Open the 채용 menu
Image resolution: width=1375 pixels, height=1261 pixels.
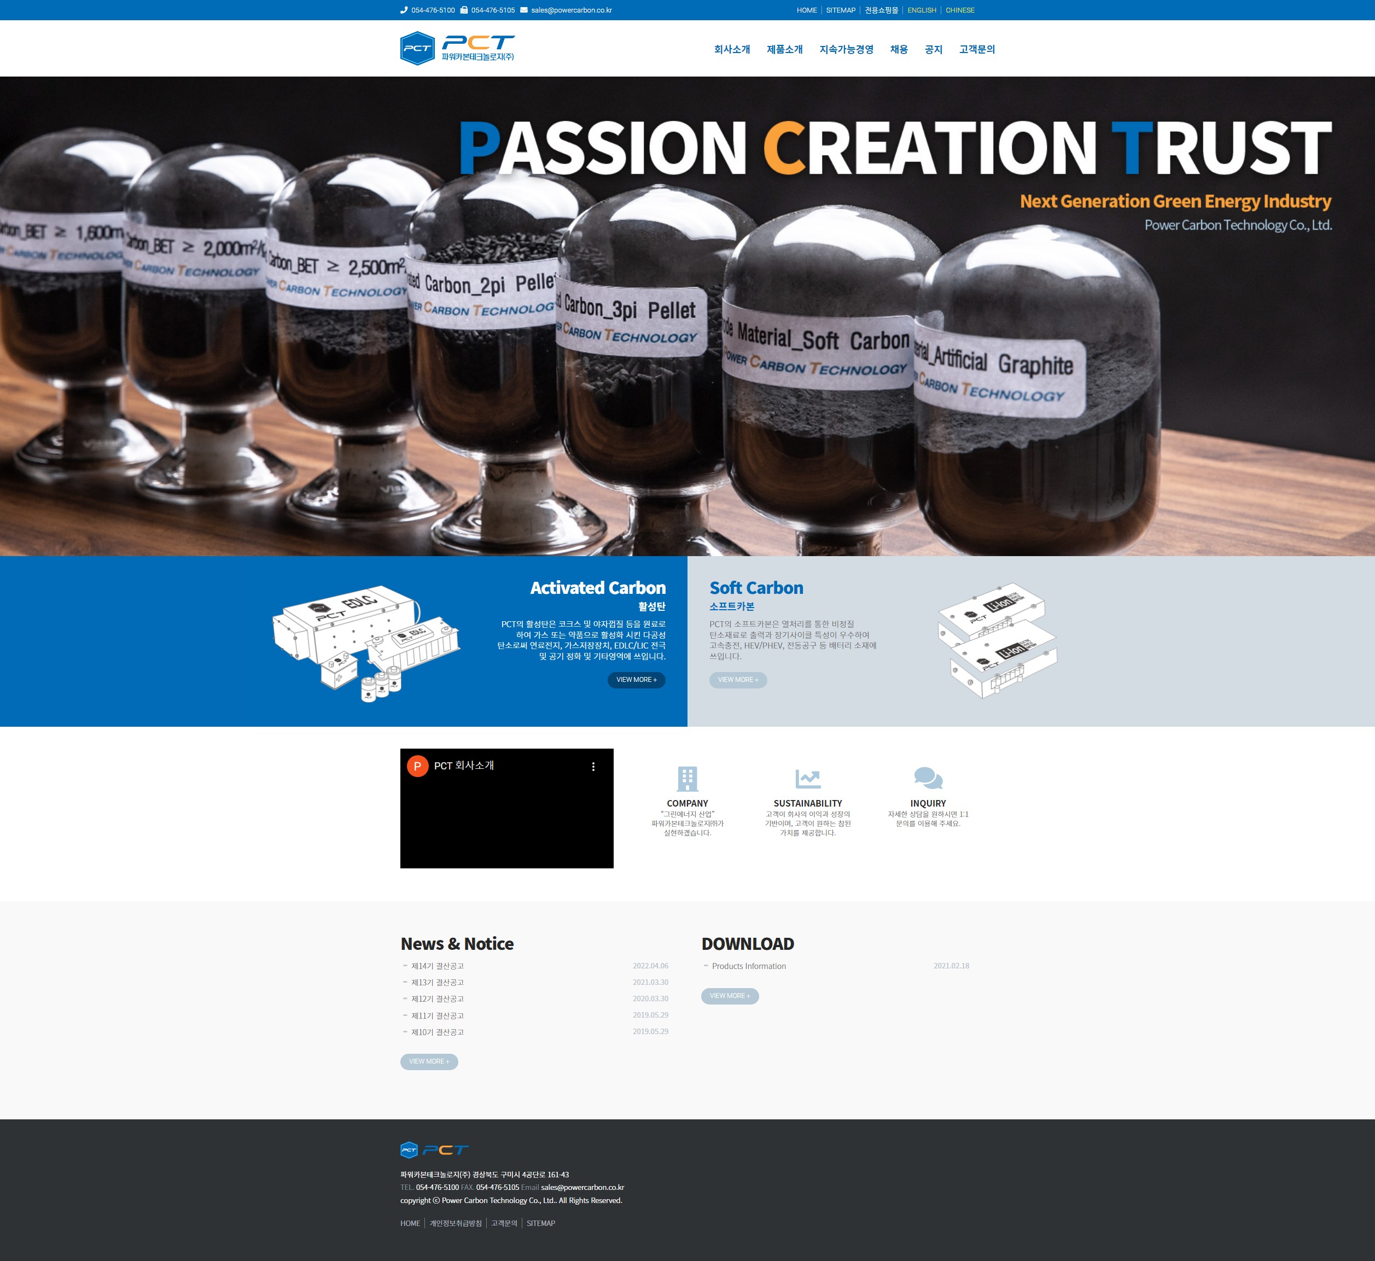[x=899, y=49]
